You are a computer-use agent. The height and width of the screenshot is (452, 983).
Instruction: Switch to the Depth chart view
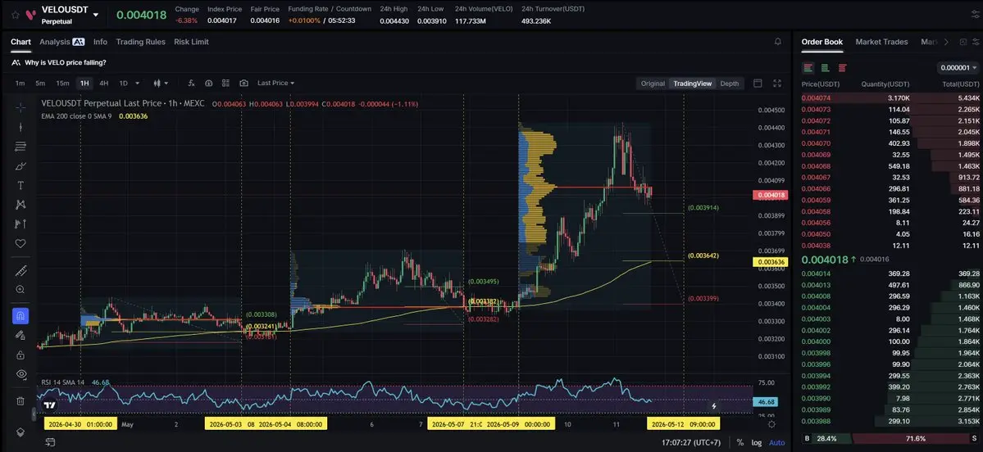(729, 84)
